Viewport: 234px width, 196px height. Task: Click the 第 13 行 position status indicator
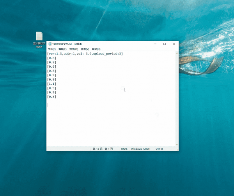[x=103, y=149]
